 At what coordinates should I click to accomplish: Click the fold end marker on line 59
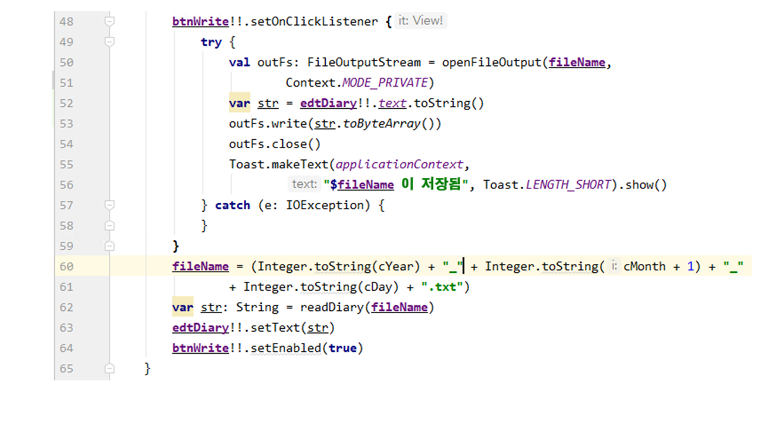109,246
